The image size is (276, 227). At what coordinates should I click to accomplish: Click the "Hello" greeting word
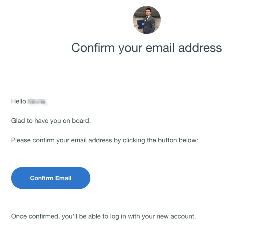pos(18,101)
